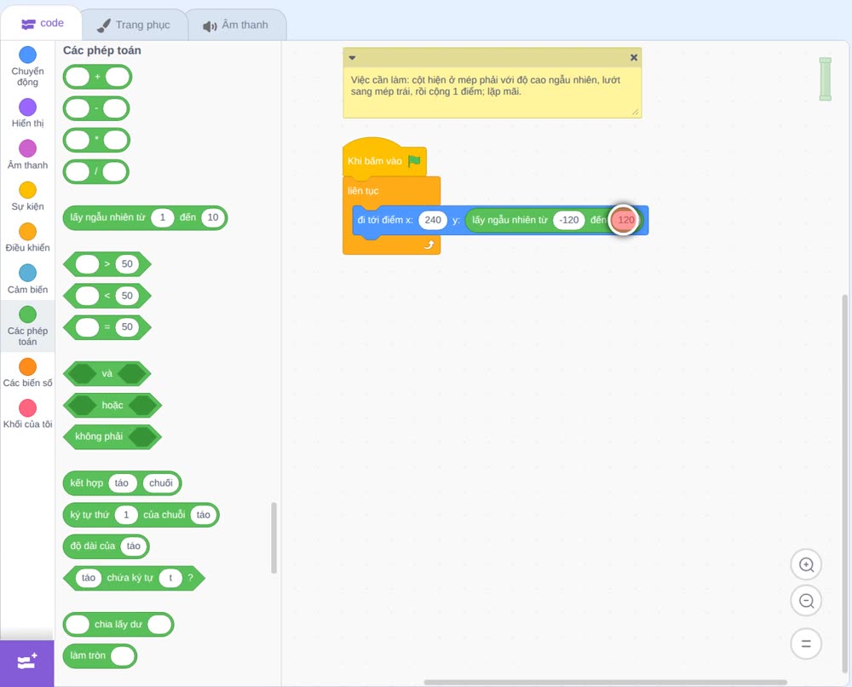Click the -120 value in random block

click(569, 220)
